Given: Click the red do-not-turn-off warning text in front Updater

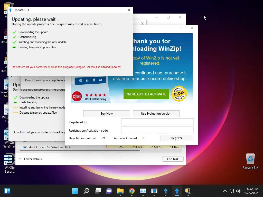Looking at the screenshot, I should click(x=67, y=67).
